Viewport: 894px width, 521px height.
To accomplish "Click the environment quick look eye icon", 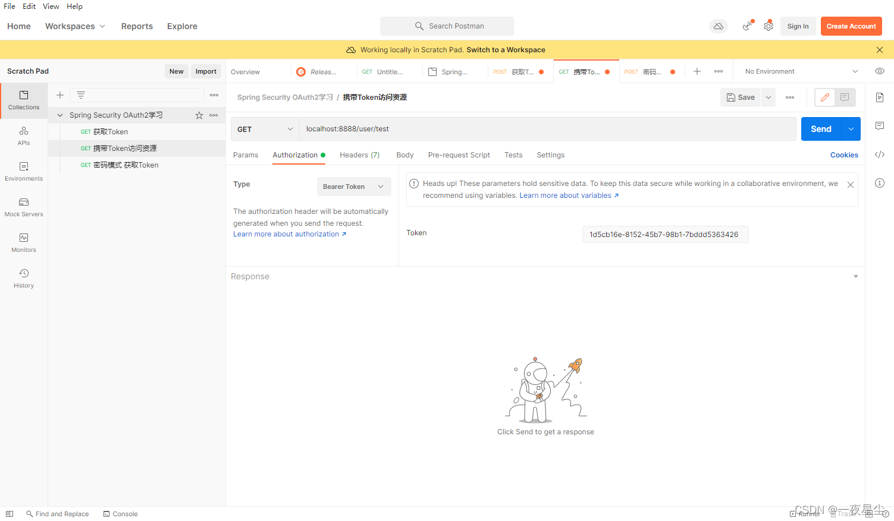I will pyautogui.click(x=880, y=71).
